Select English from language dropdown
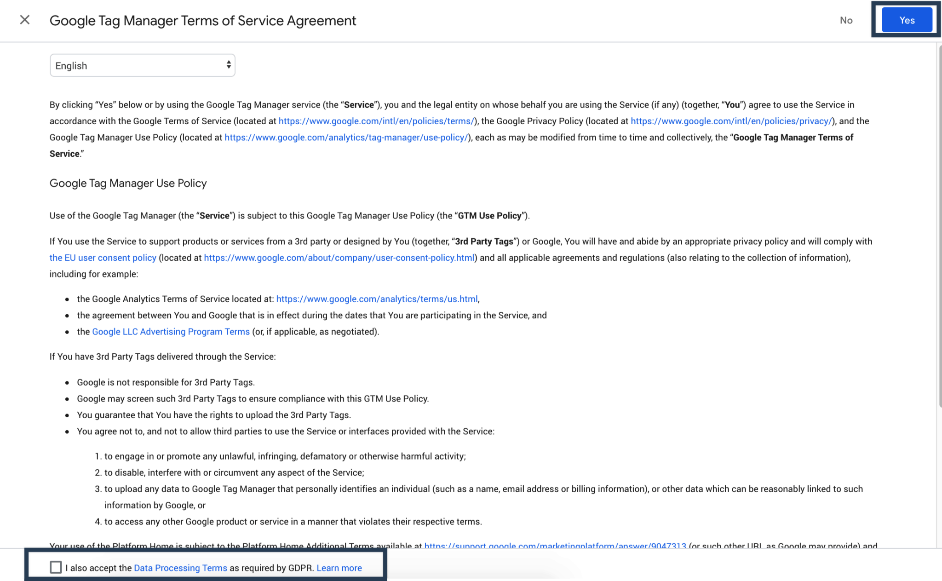942x581 pixels. (143, 65)
